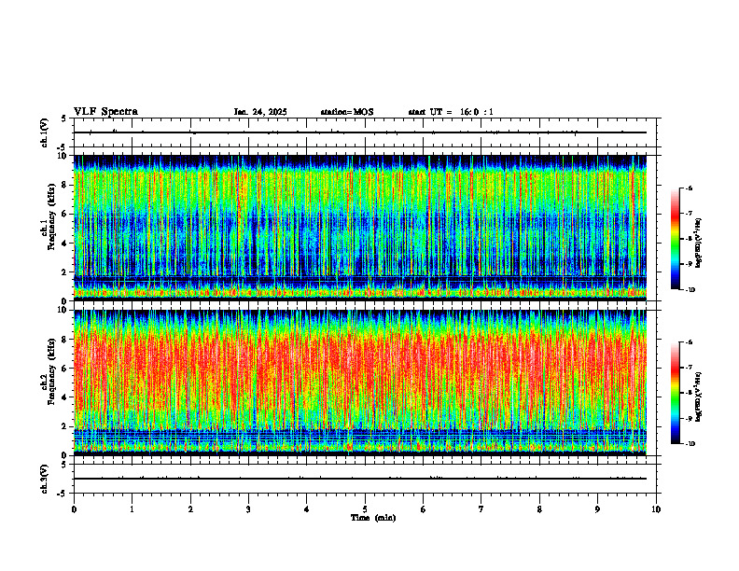This screenshot has height=571, width=739.
Task: Click the time-axis tick label "2"
Action: [x=190, y=509]
